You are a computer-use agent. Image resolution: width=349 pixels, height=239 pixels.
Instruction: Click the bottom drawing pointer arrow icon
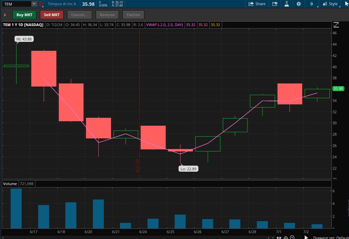click(306, 237)
